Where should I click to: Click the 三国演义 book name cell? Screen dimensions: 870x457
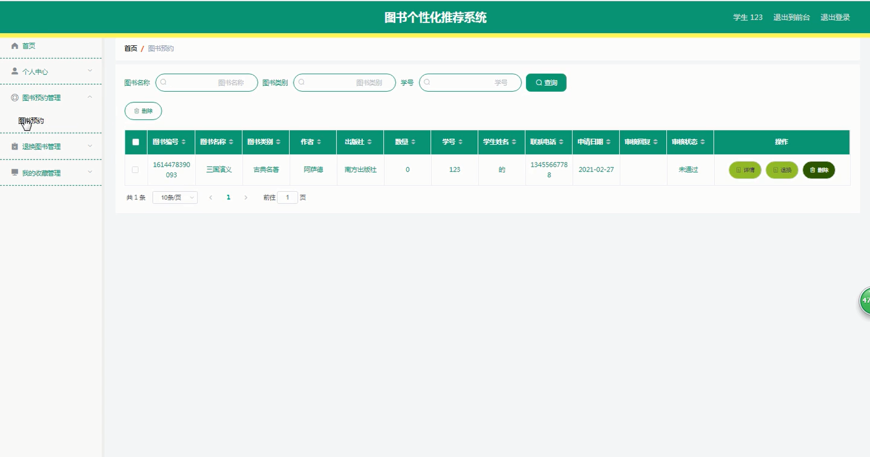(219, 170)
